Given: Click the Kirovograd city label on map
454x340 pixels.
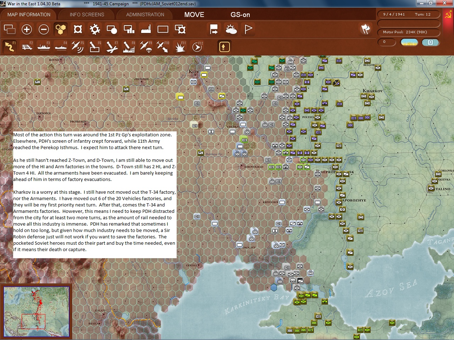Looking at the screenshot, I should [254, 166].
